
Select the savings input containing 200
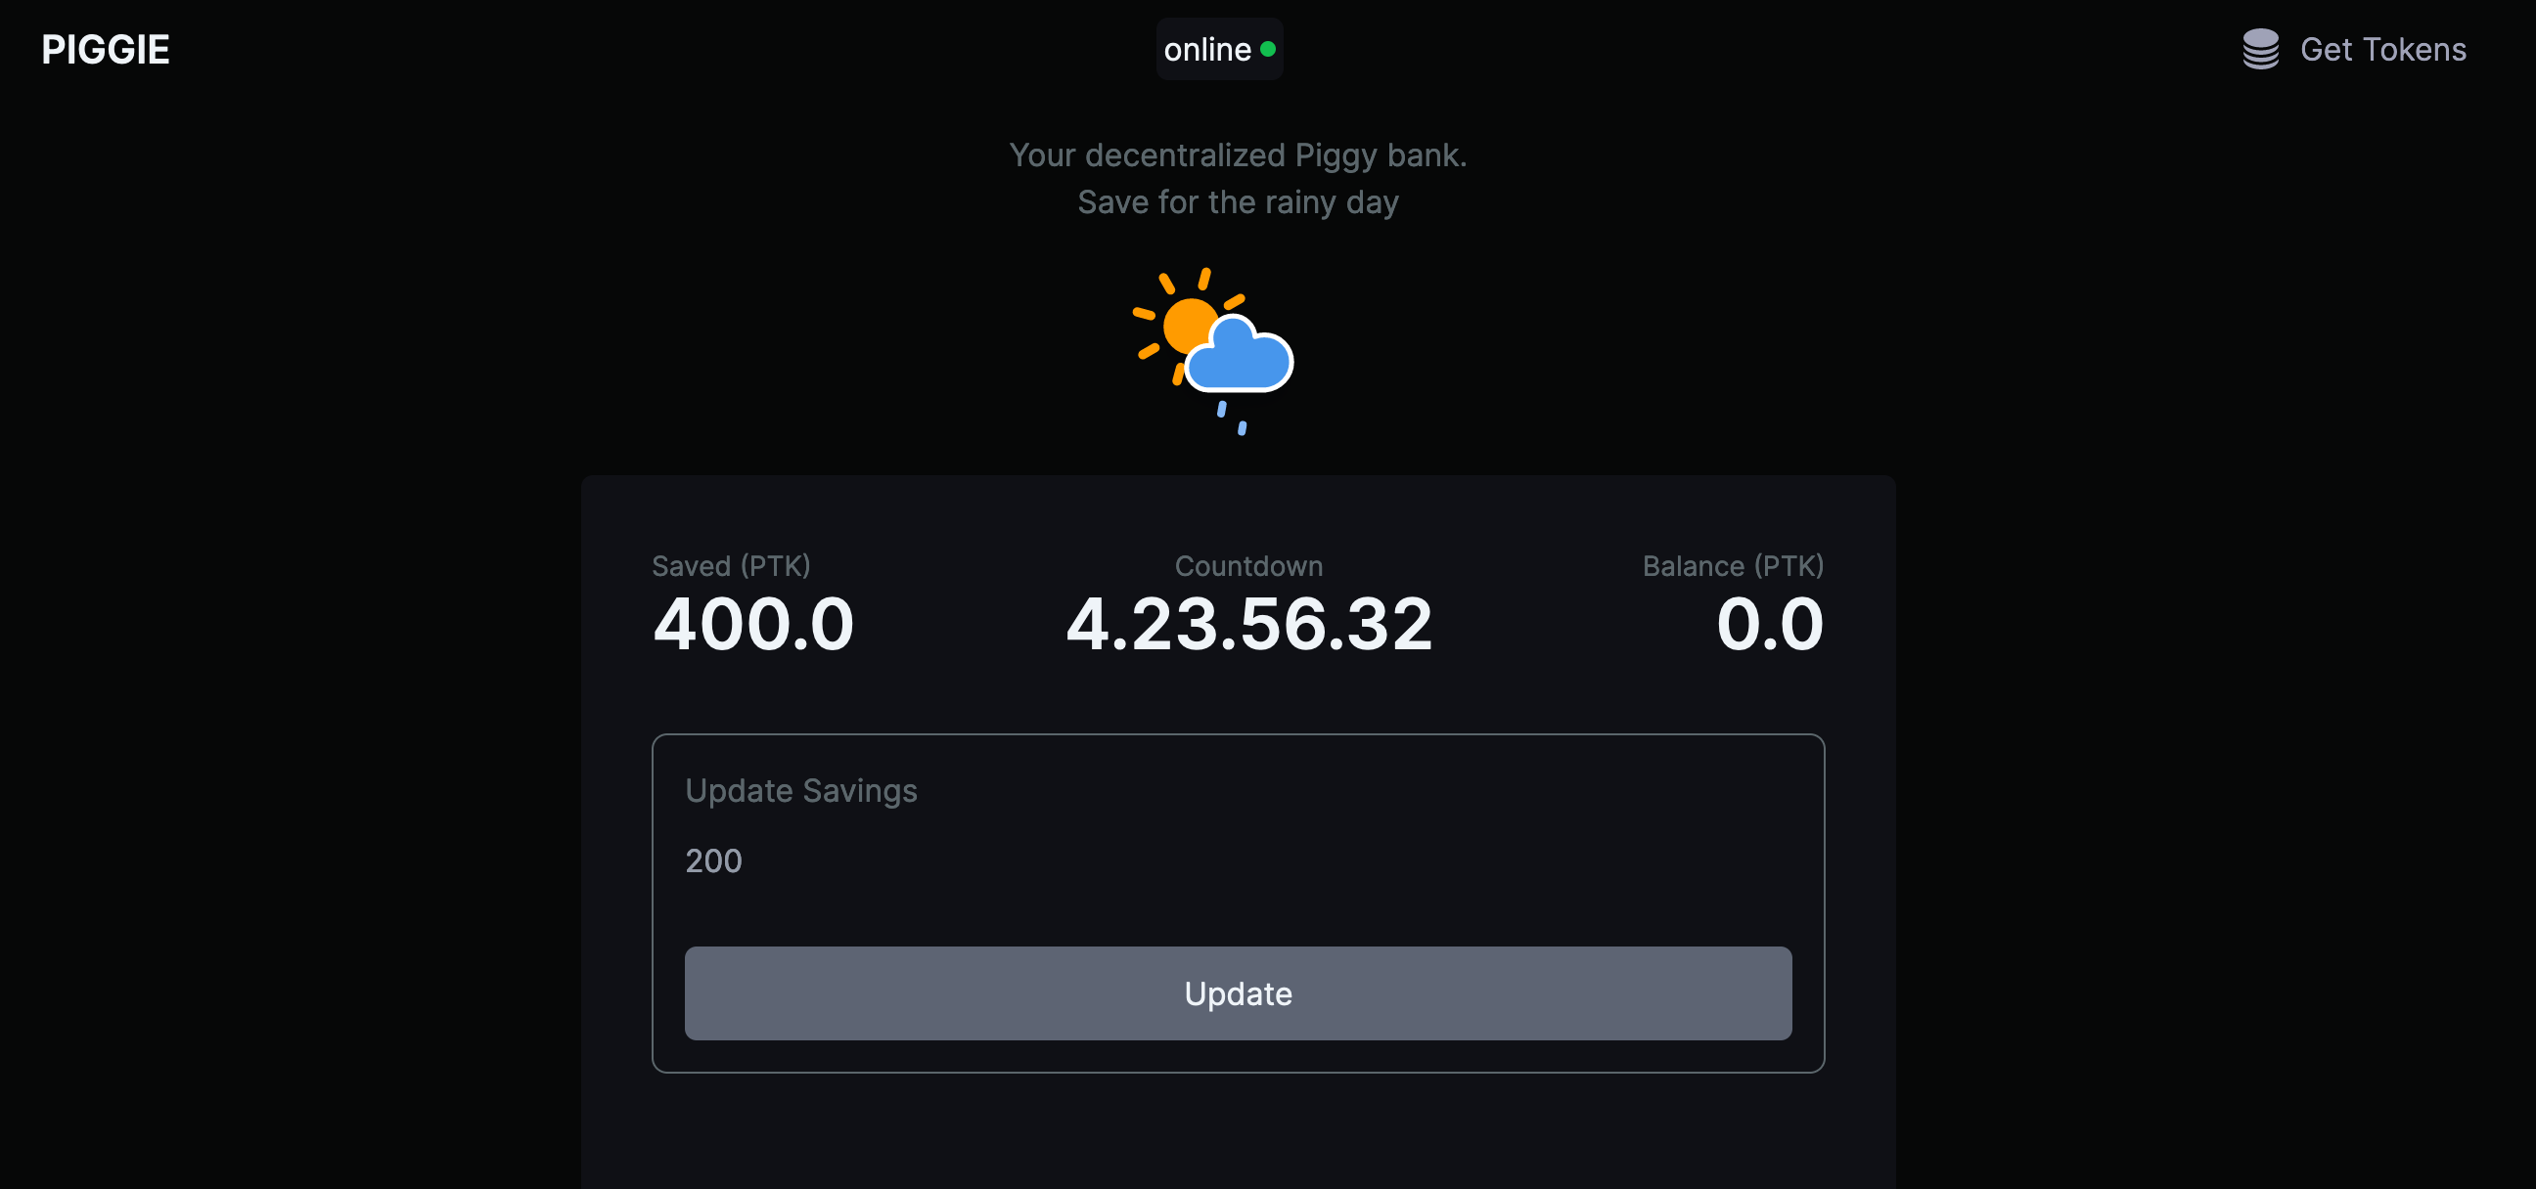click(x=1238, y=861)
